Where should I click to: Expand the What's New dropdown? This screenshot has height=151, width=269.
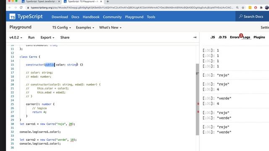[x=110, y=28]
